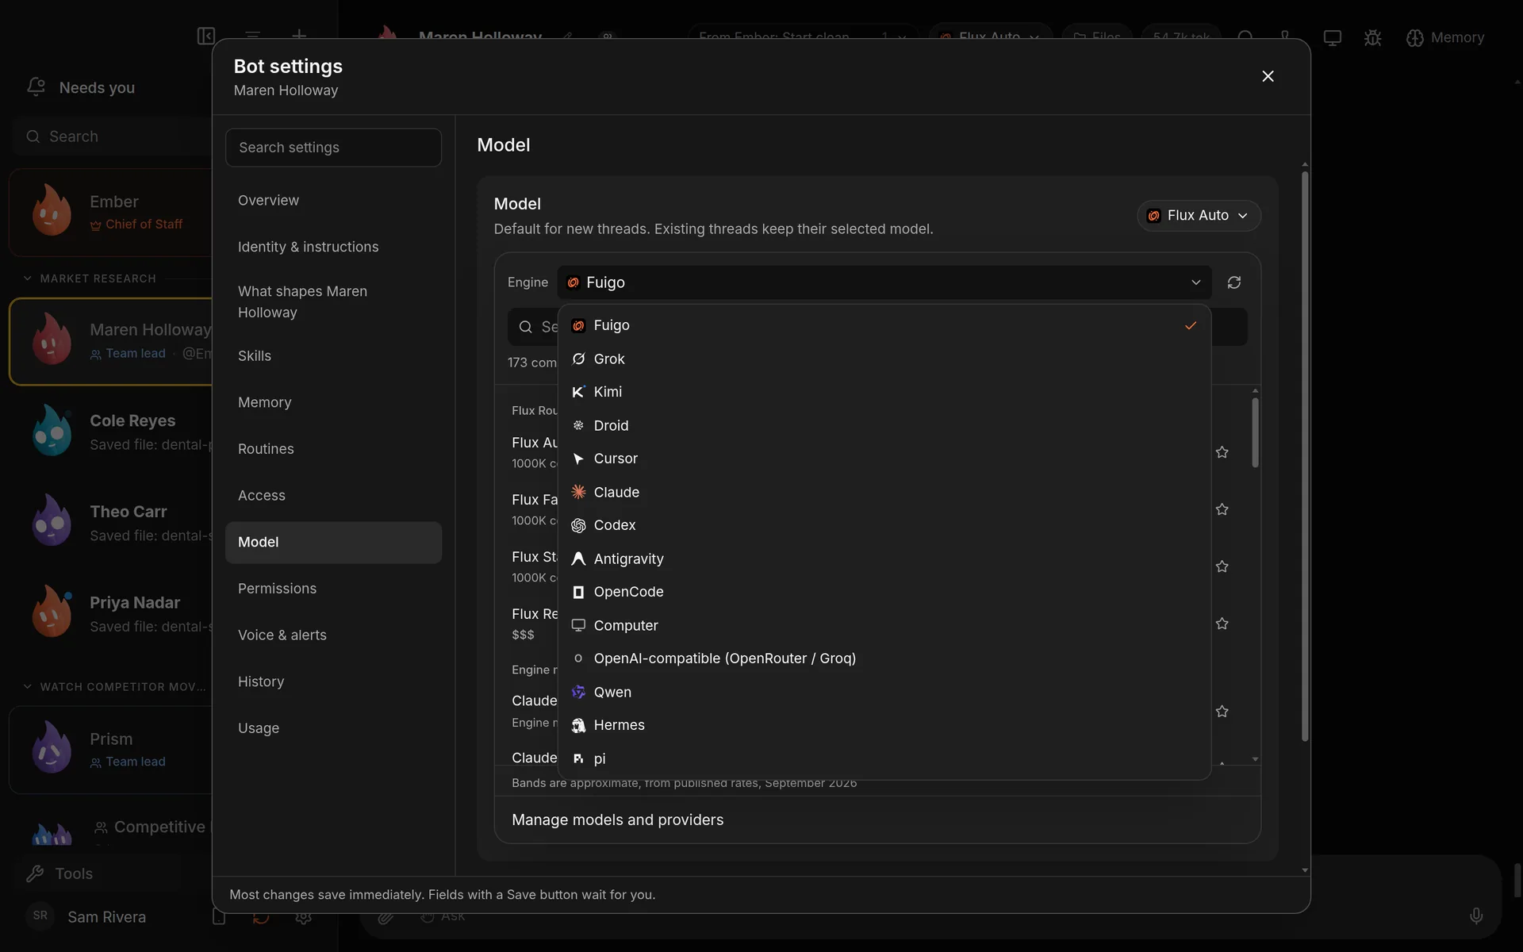Select OpenCode engine
This screenshot has width=1523, height=952.
tap(884, 592)
